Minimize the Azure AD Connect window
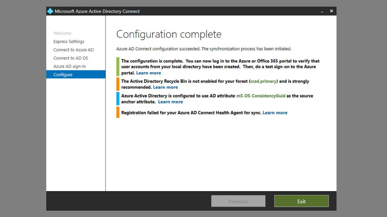The height and width of the screenshot is (217, 387). point(322,11)
